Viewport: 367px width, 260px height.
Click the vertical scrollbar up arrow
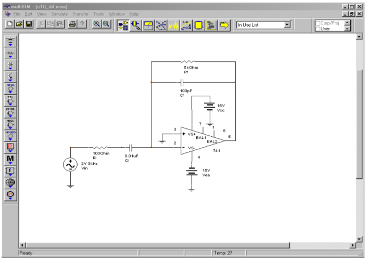(x=359, y=37)
